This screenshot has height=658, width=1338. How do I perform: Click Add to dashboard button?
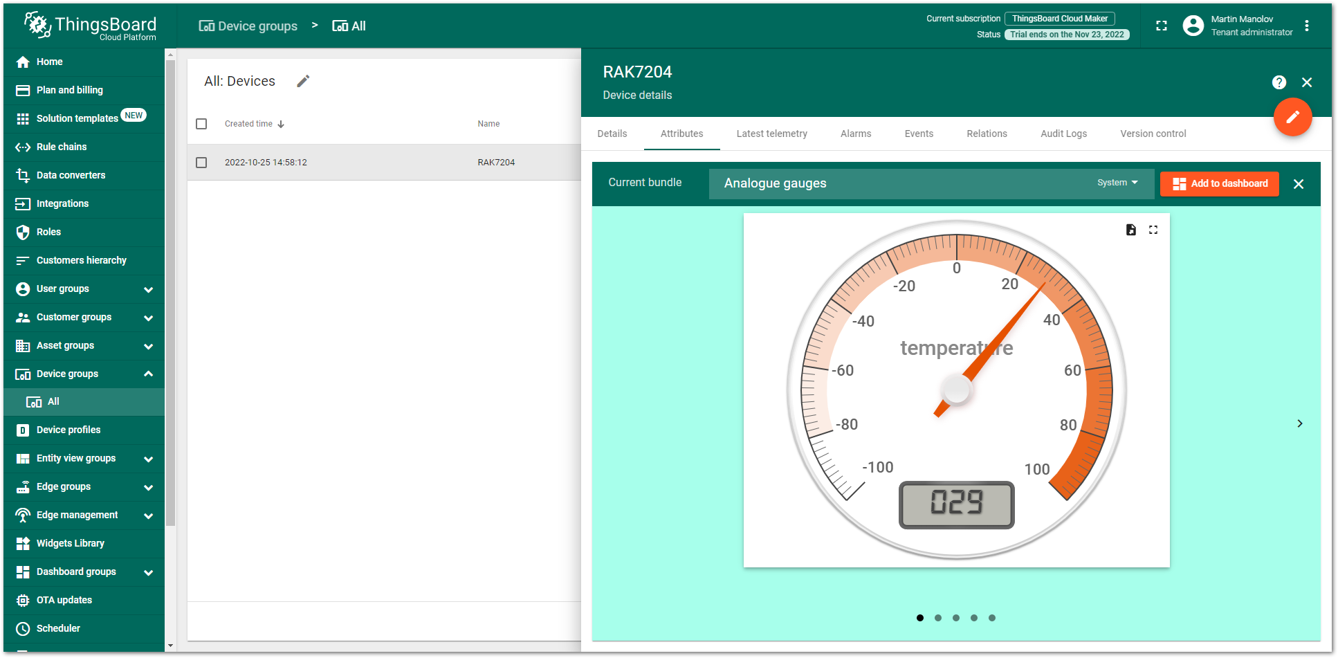tap(1220, 183)
